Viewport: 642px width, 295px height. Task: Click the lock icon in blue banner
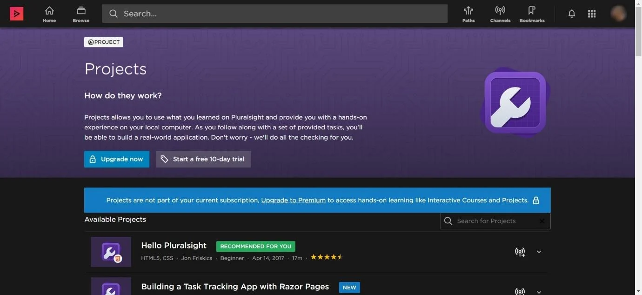[536, 200]
